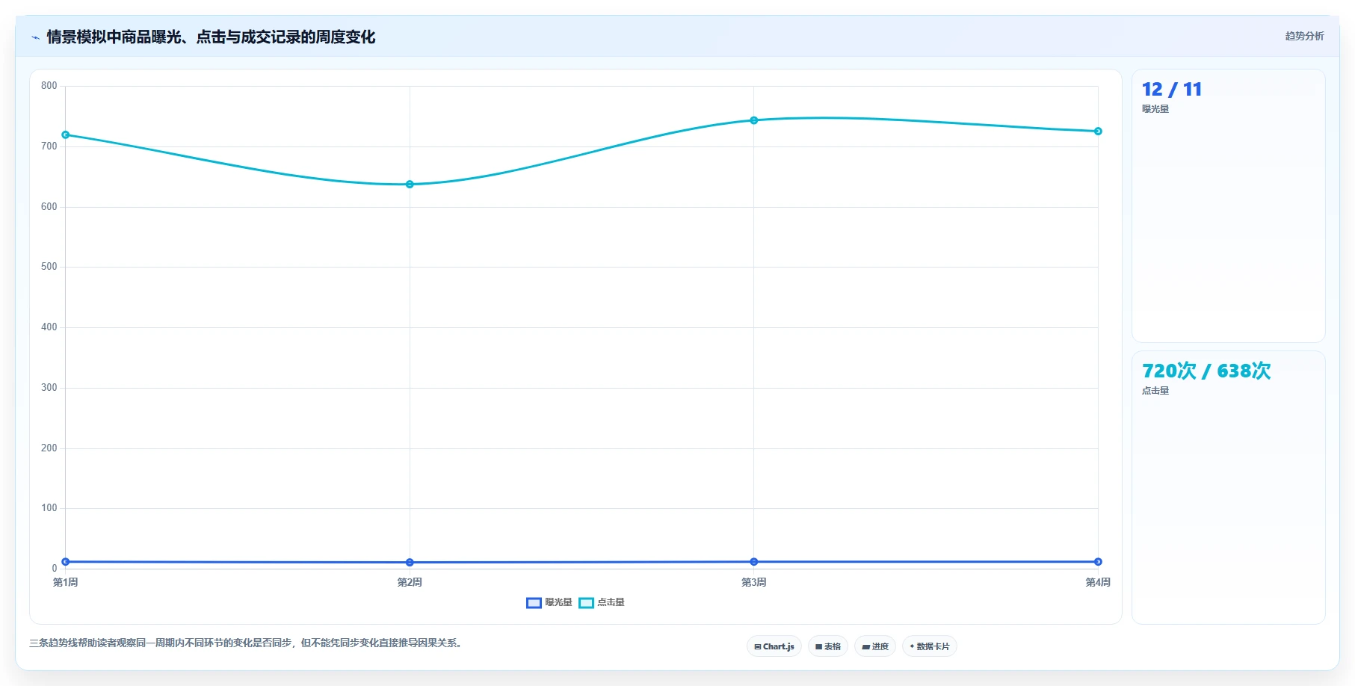Click the 0 y-axis label
Viewport: 1355px width, 686px height.
click(x=55, y=569)
